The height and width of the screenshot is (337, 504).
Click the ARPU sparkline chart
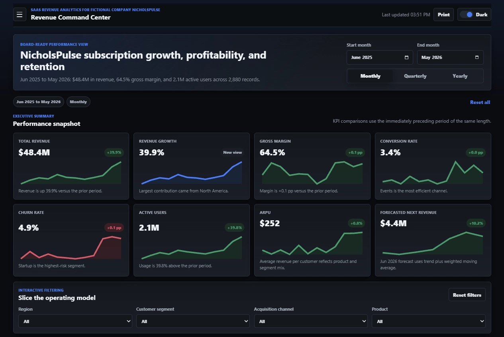[x=312, y=243]
